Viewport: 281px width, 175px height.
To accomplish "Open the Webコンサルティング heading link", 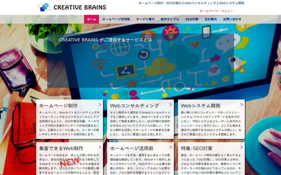I will click(135, 106).
